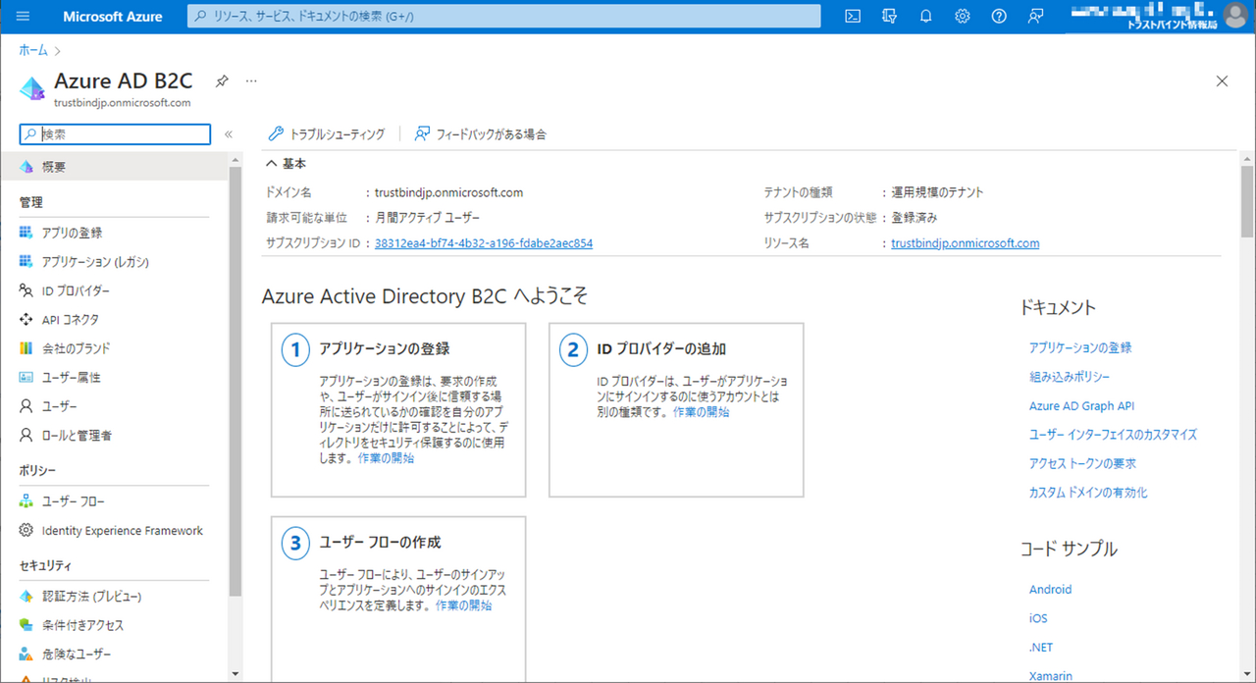Image resolution: width=1256 pixels, height=683 pixels.
Task: Click the アプリの登録 sidebar icon
Action: click(26, 234)
